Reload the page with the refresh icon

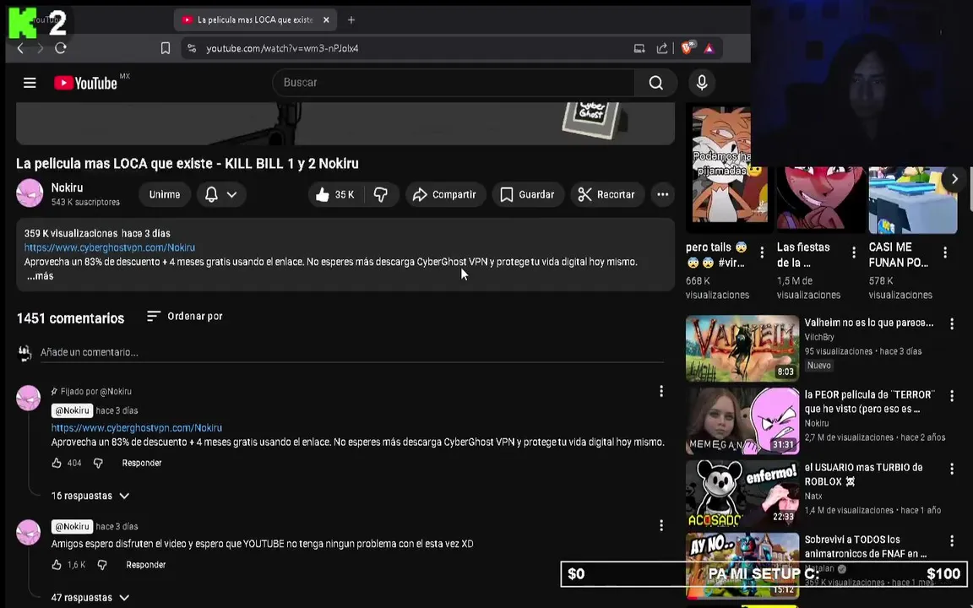tap(61, 48)
